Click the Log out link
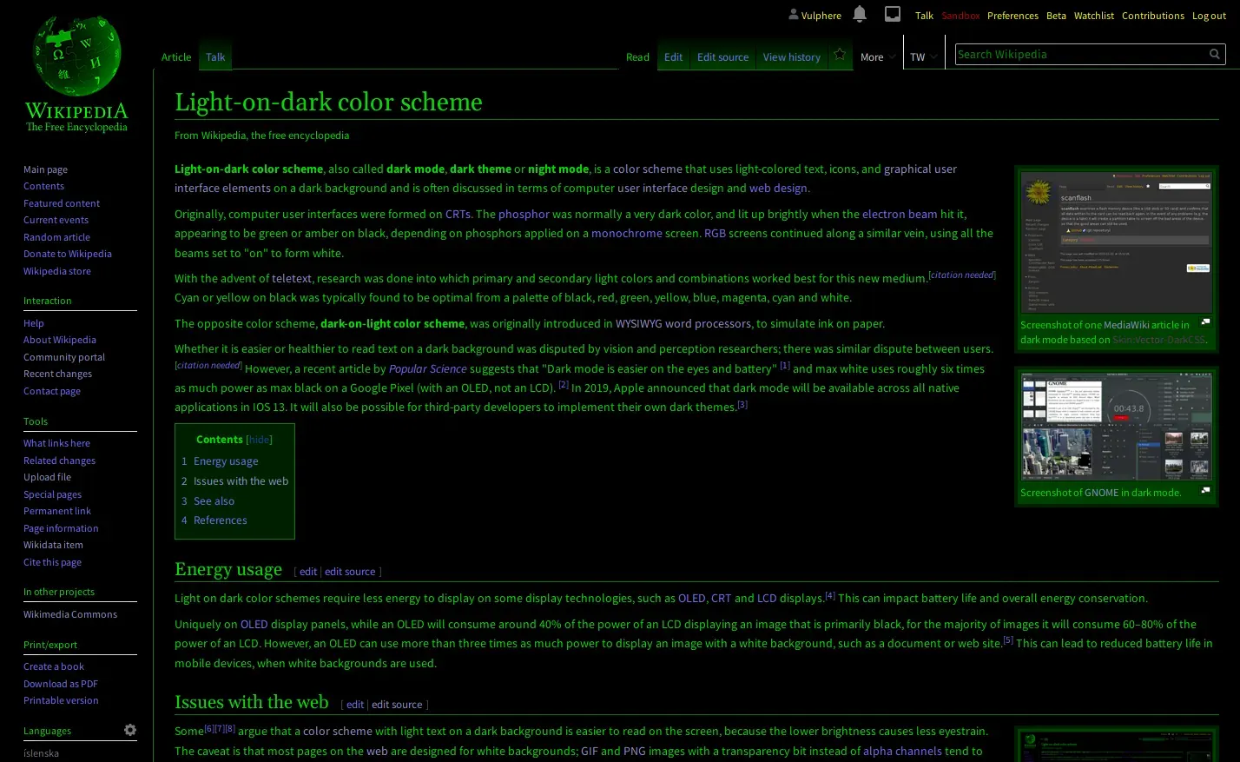Viewport: 1240px width, 762px height. coord(1209,16)
